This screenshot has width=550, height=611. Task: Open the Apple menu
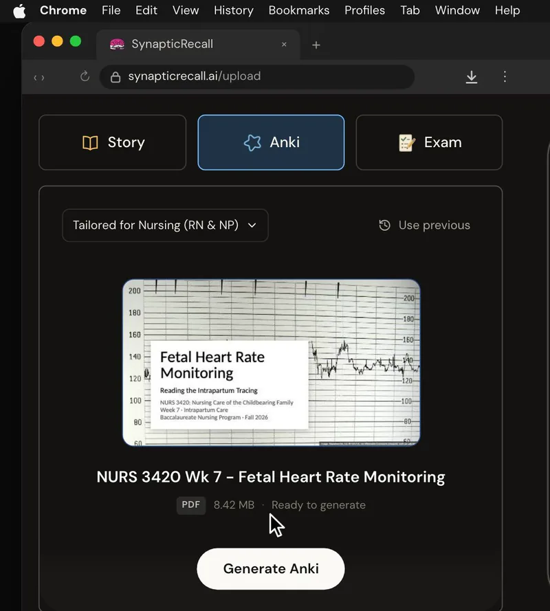click(19, 10)
